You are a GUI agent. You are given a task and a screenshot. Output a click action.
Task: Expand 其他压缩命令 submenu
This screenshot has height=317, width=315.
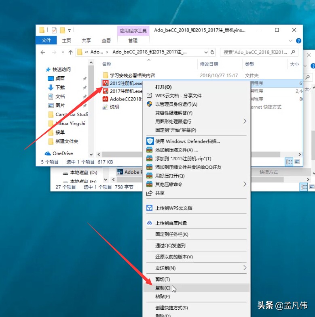coord(196,185)
